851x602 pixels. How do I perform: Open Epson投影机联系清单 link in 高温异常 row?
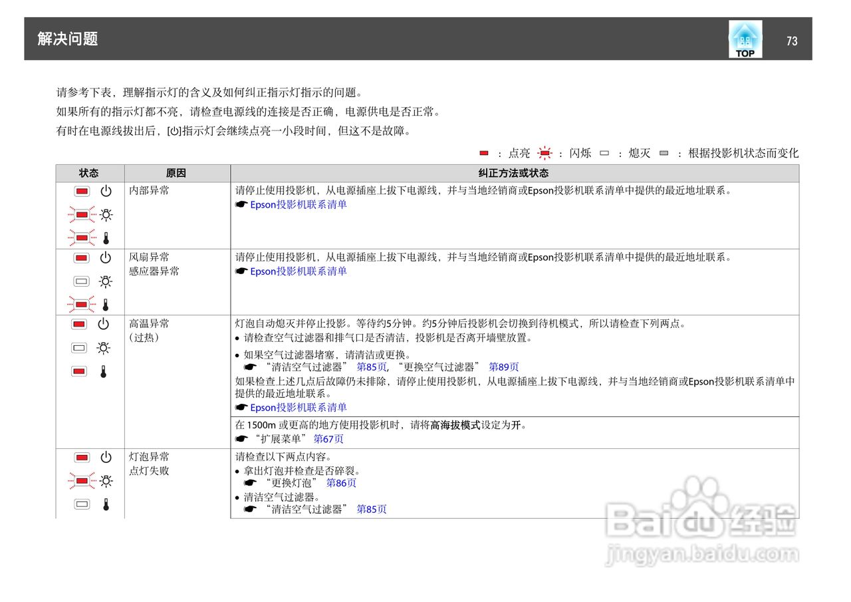click(299, 408)
